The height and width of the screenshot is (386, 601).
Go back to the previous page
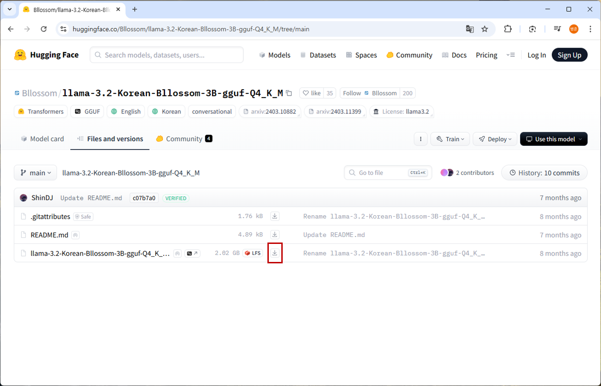pos(11,29)
